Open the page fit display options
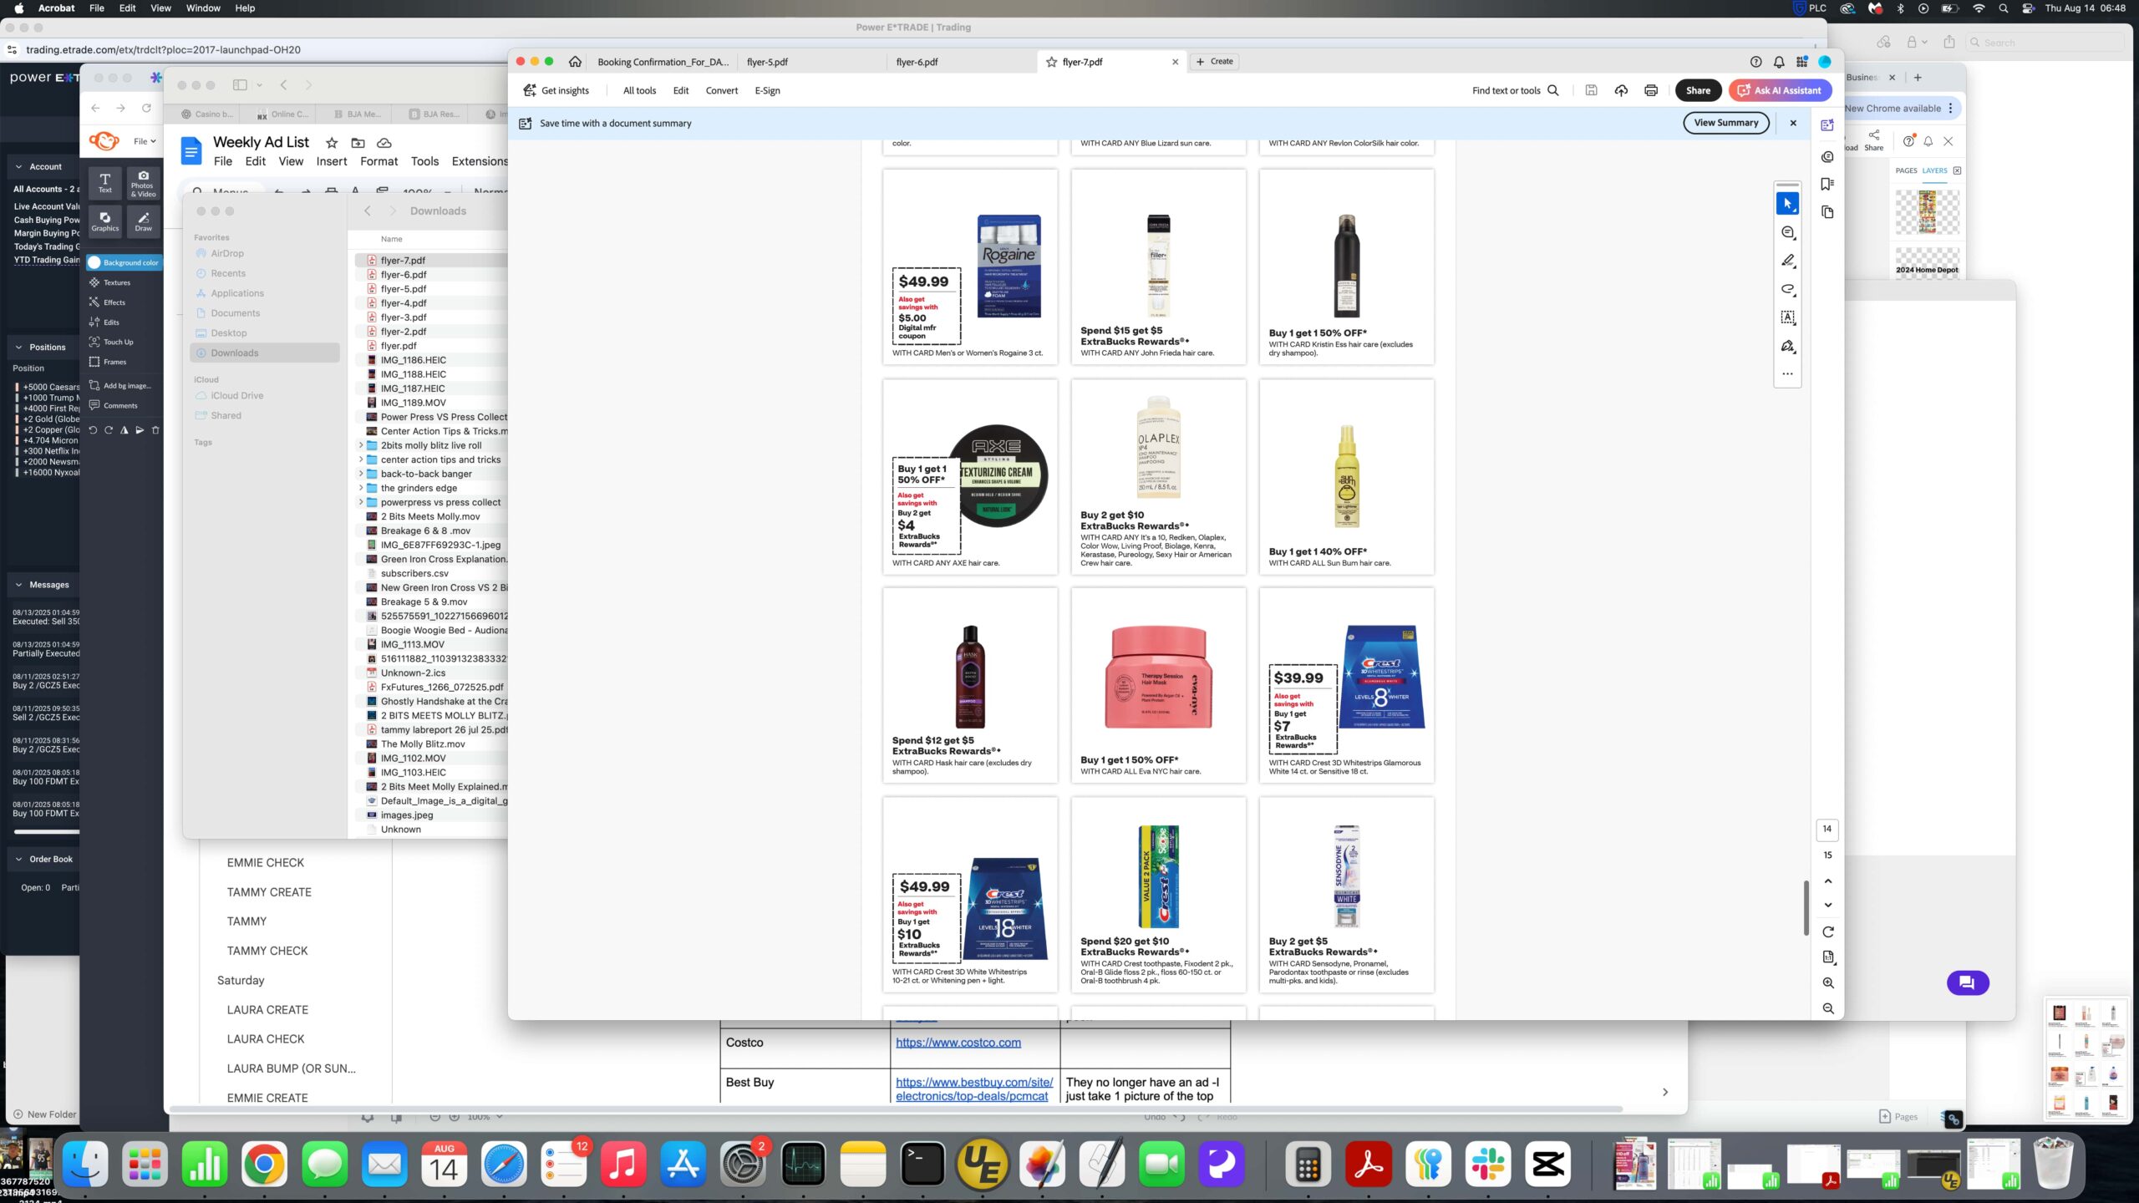This screenshot has height=1203, width=2139. click(1827, 957)
